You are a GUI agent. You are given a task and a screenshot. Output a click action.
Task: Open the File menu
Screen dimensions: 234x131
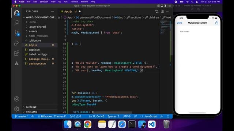tap(29, 1)
